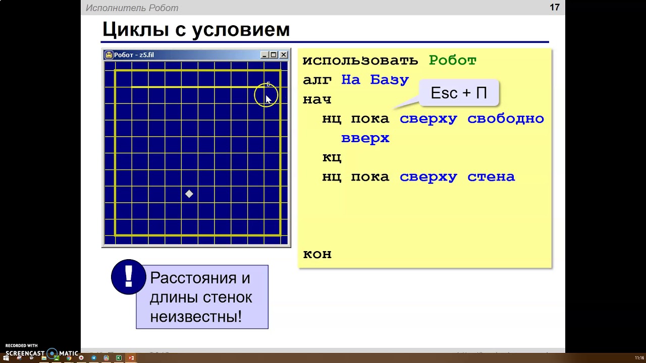The image size is (646, 363).
Task: Open Telegram in the taskbar
Action: [x=94, y=358]
